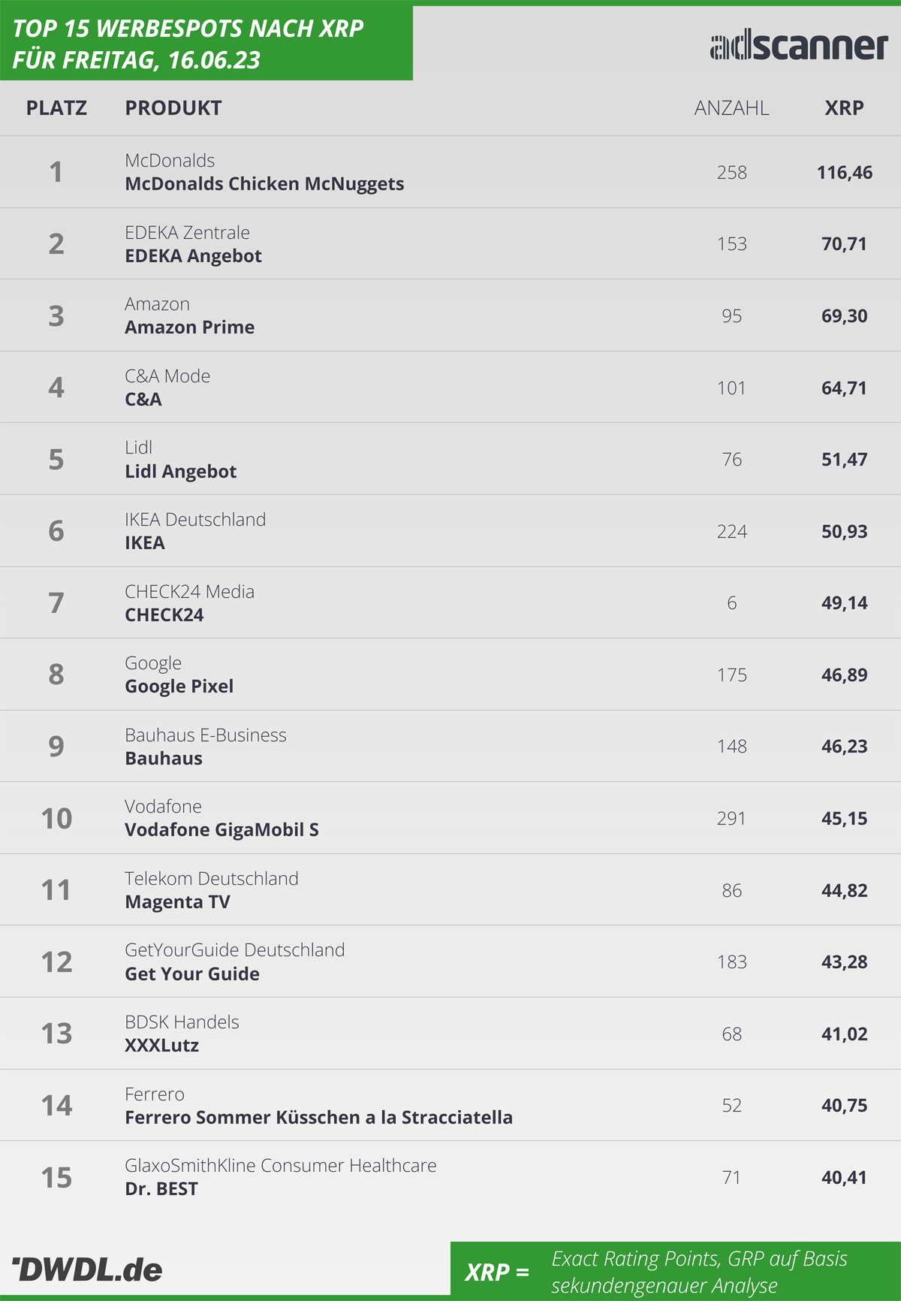Screen dimensions: 901x1301
Task: Click the adscanner logo
Action: tap(799, 46)
